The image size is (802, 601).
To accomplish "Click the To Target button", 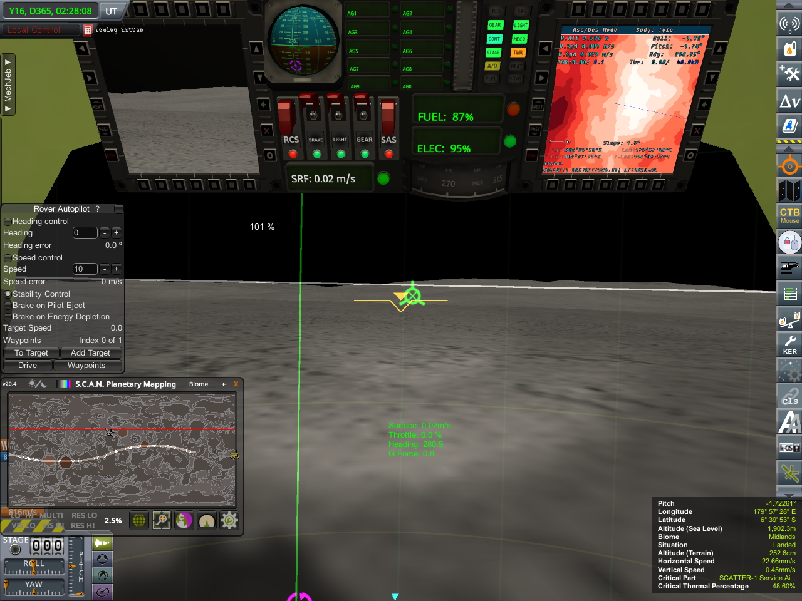I will [x=31, y=353].
